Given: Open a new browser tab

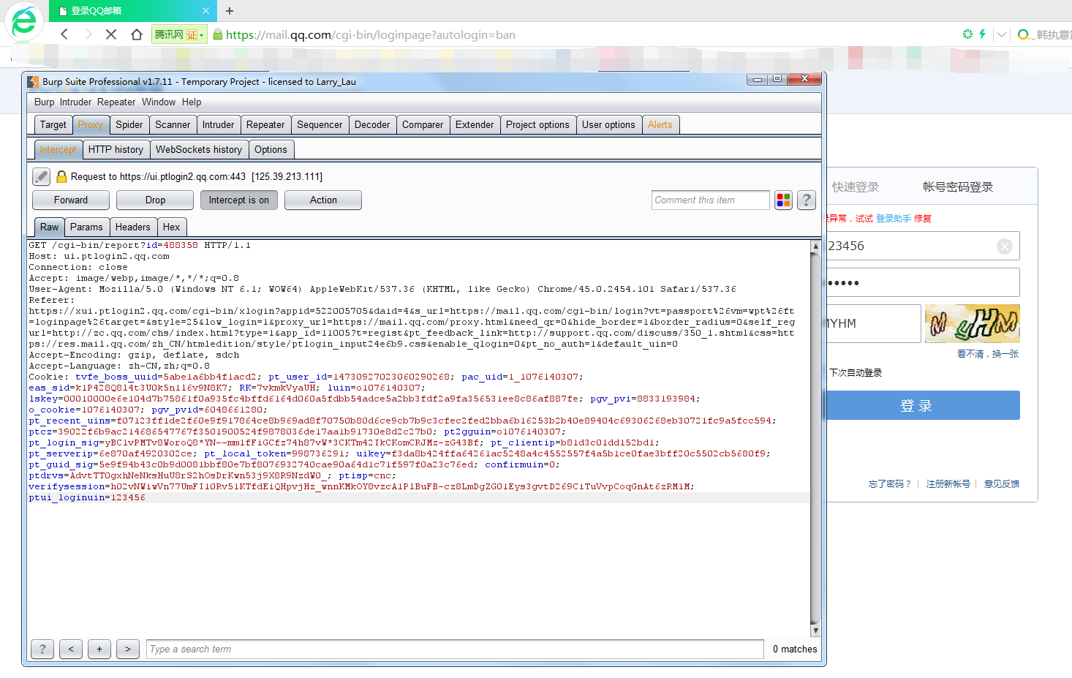Looking at the screenshot, I should (x=230, y=11).
